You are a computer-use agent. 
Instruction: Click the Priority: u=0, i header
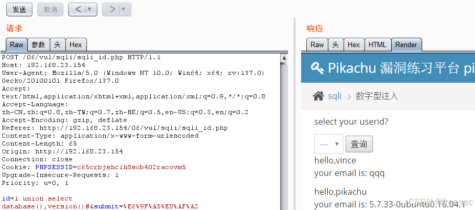click(x=35, y=183)
